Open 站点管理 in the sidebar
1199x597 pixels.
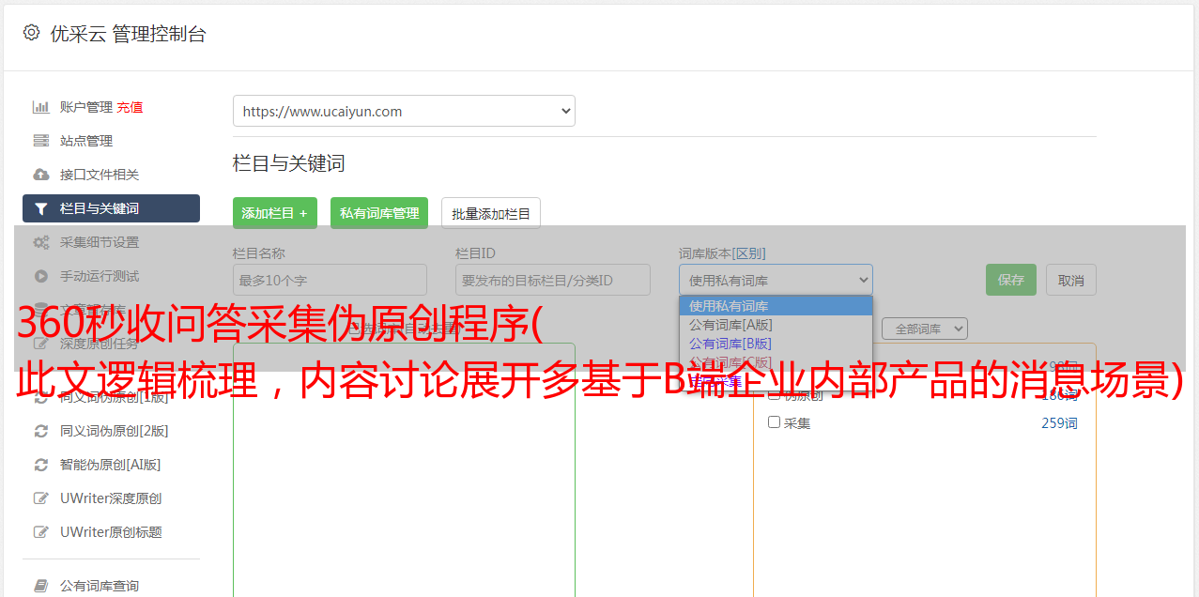86,141
